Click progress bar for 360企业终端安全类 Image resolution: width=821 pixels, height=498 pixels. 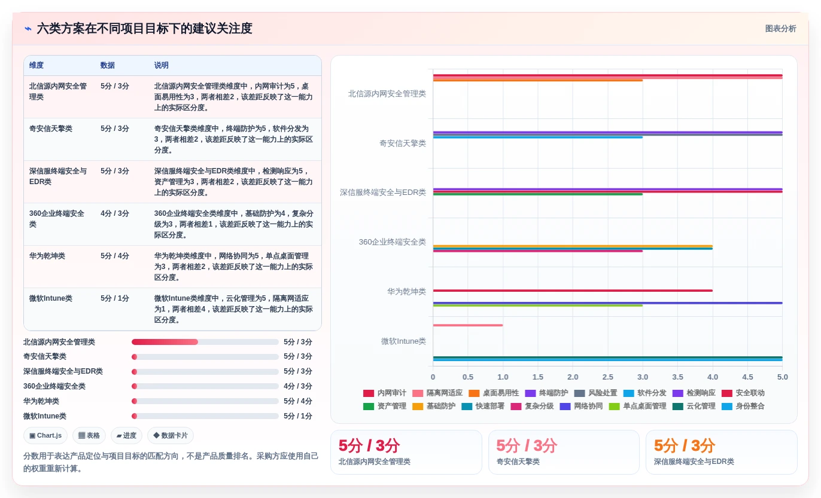tap(205, 386)
